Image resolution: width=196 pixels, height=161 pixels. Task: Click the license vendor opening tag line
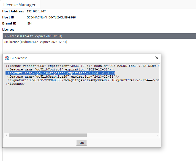click(83, 66)
